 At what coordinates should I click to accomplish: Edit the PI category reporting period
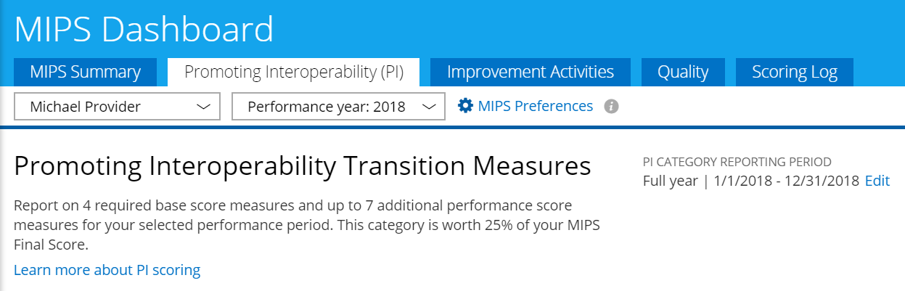coord(877,181)
